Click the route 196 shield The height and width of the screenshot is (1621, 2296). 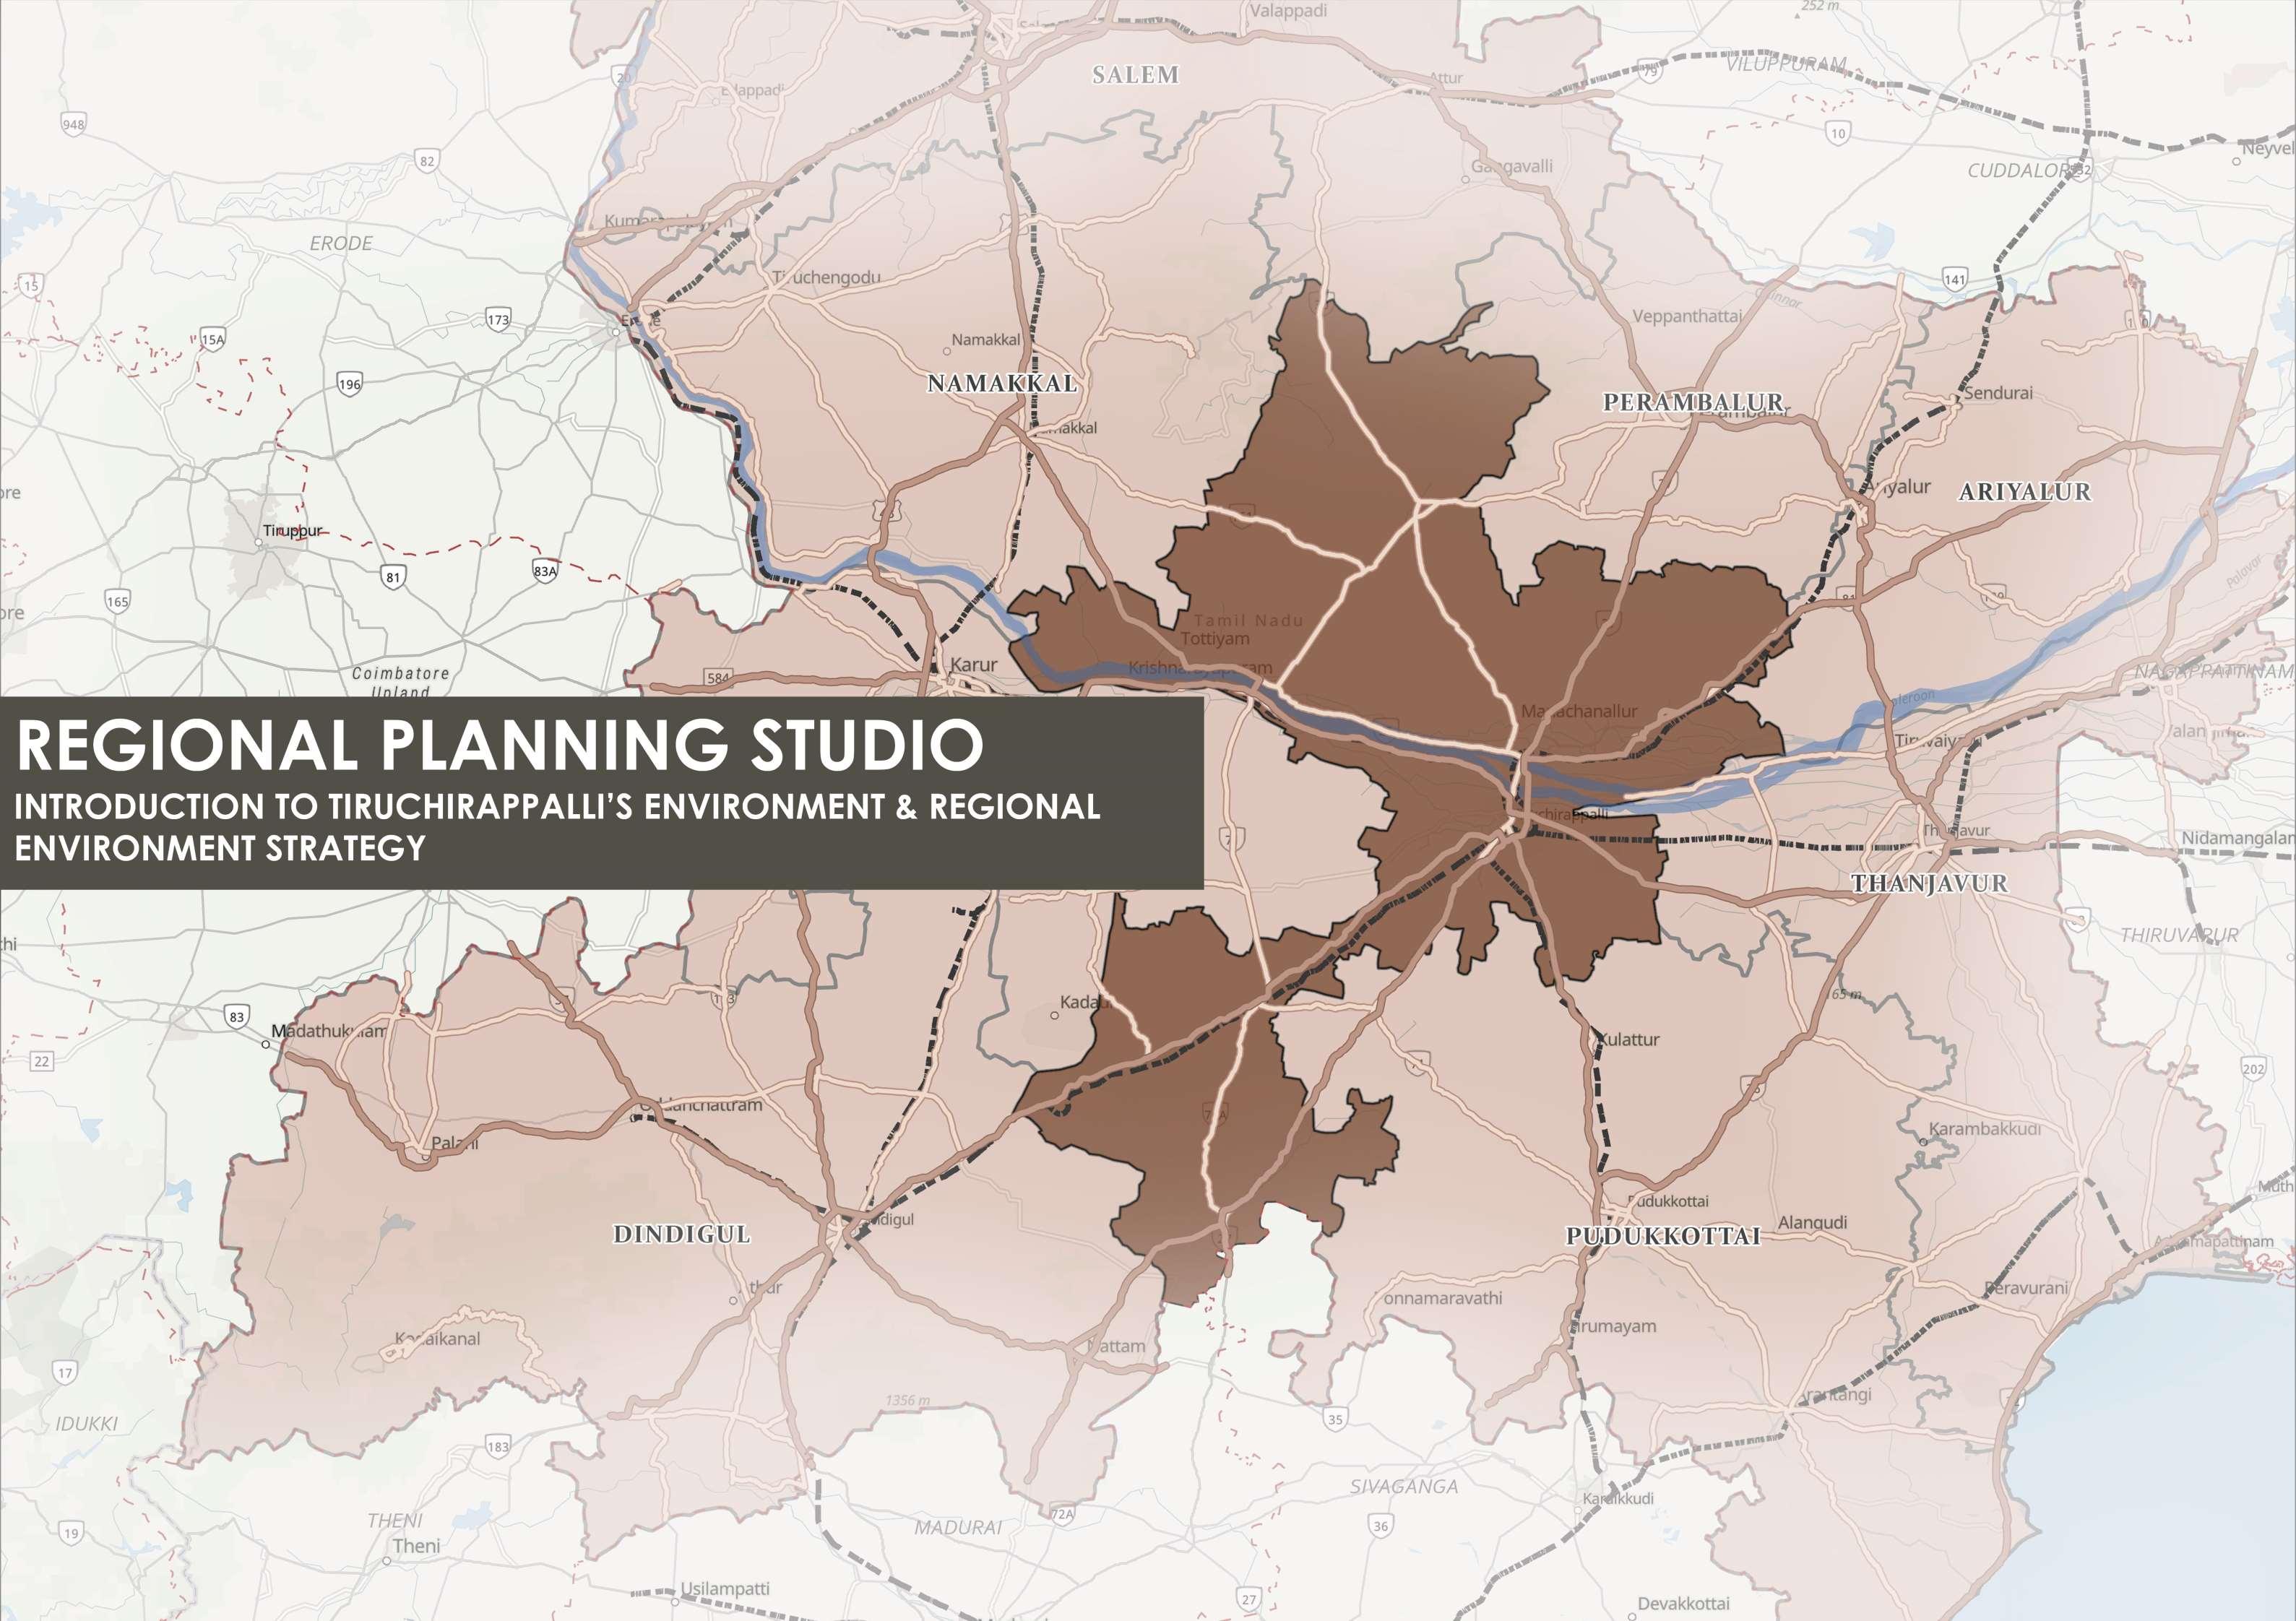349,384
